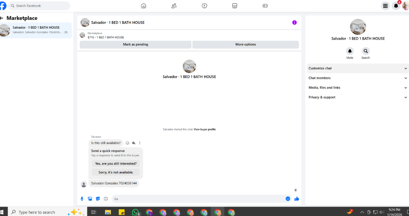Viewport: 409px width, 216px height.
Task: Open the emoji picker in message box
Action: [x=288, y=199]
